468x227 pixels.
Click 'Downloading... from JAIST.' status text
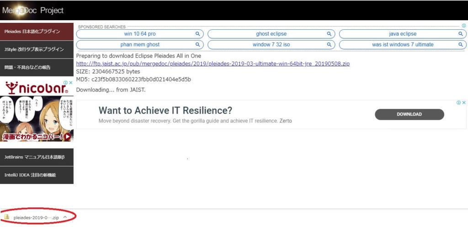tap(111, 90)
